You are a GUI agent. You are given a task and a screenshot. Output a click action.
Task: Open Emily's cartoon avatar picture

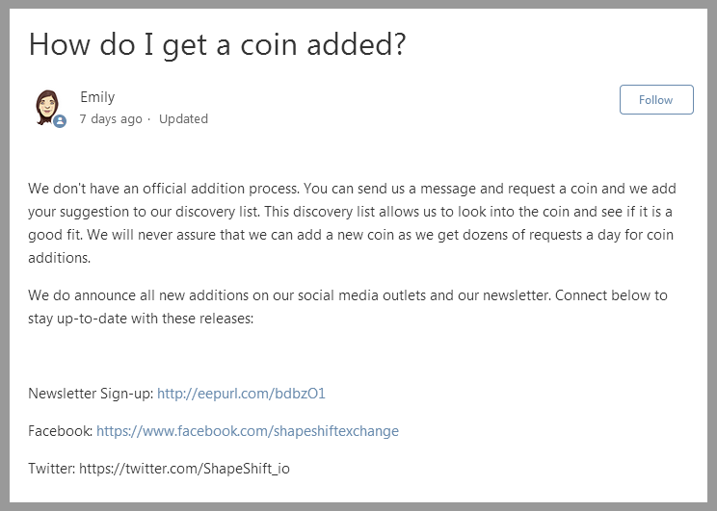pos(47,108)
